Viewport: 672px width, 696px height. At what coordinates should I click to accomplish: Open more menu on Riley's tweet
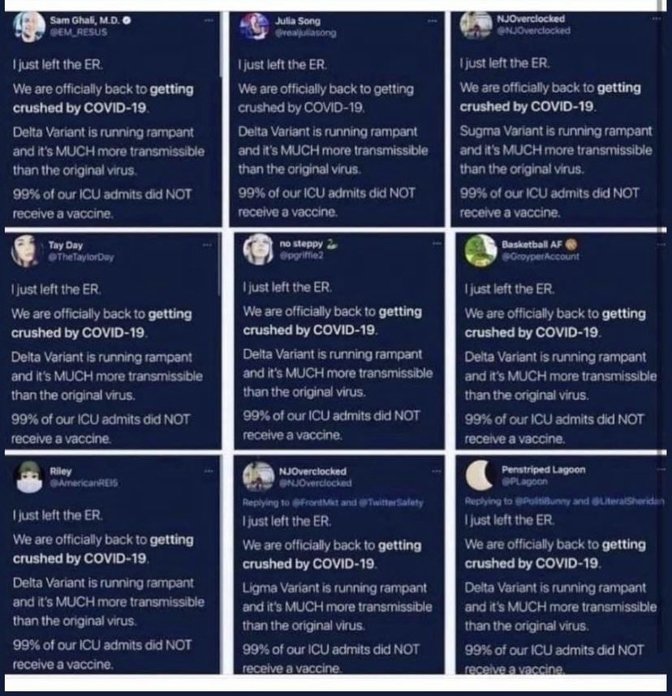coord(209,471)
